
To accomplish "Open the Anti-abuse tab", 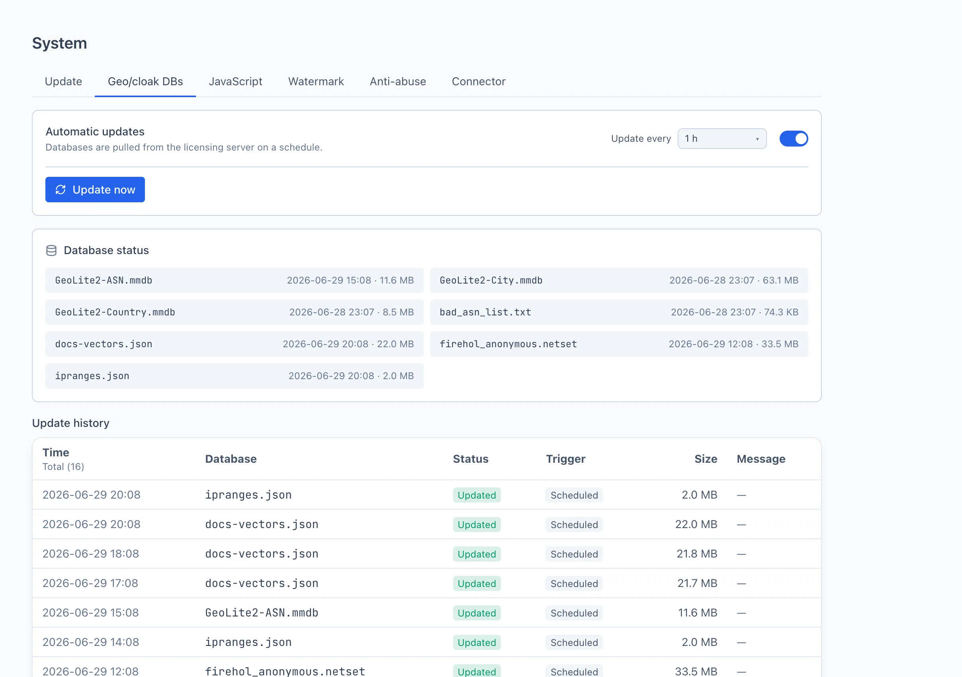I will point(398,81).
